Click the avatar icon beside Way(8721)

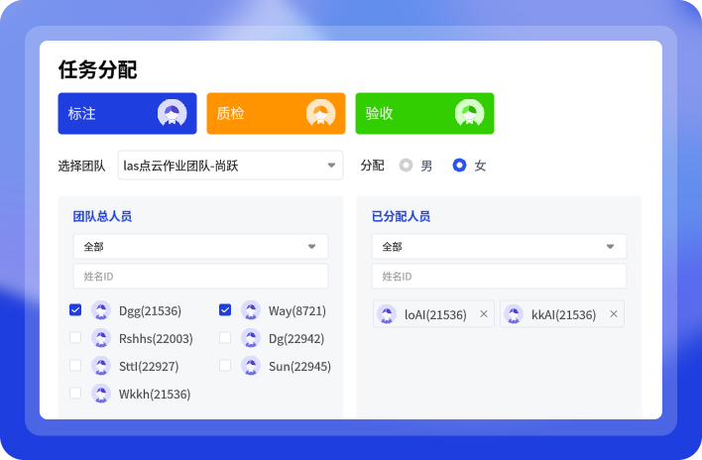250,310
